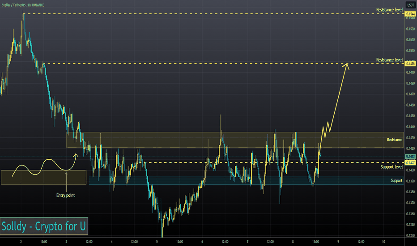Click day 8 on the time axis
Viewport: 417px width, 246px height.
coord(293,242)
